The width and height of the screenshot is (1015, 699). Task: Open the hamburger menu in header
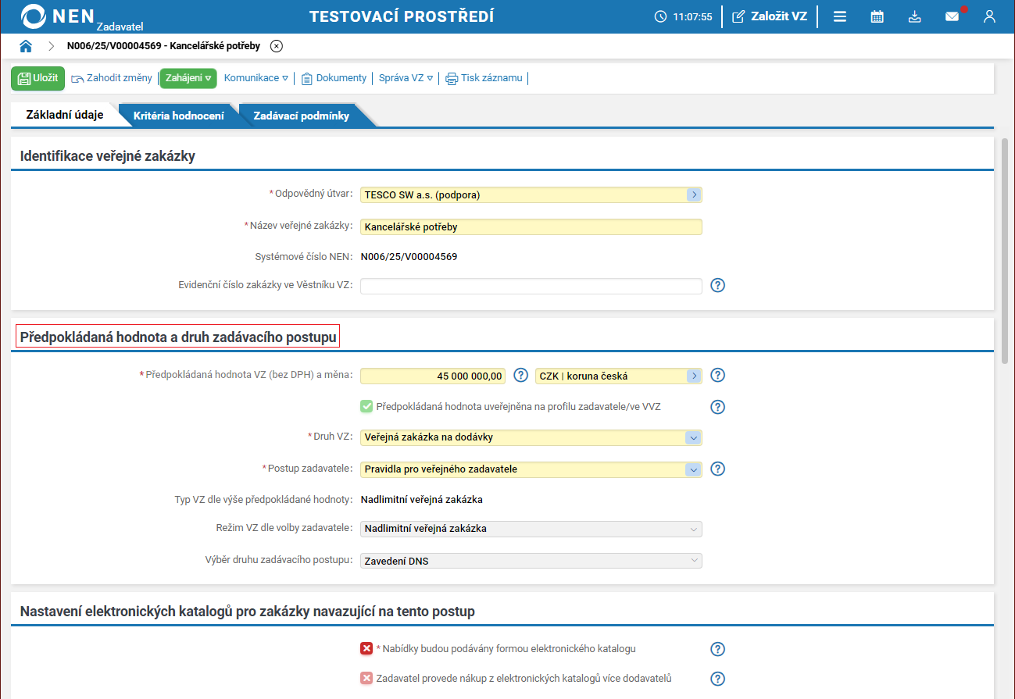pos(840,16)
